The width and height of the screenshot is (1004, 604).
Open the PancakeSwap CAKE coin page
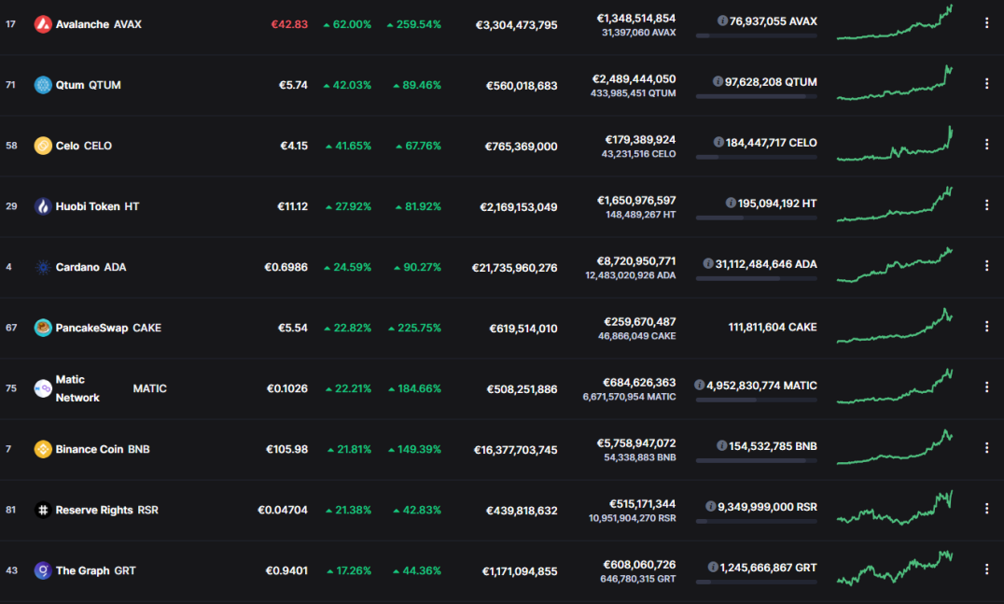(x=108, y=328)
